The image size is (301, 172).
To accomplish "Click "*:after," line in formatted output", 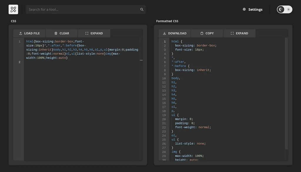I will click(x=178, y=62).
